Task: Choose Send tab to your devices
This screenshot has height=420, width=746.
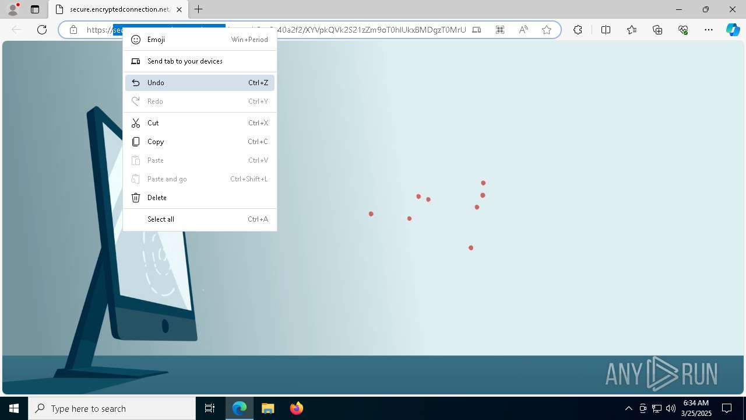Action: point(200,61)
